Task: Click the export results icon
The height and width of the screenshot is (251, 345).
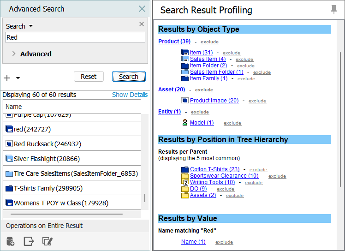Action: point(29,241)
